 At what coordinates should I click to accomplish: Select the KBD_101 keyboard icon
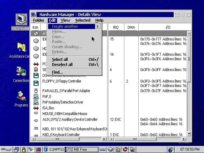point(36,128)
